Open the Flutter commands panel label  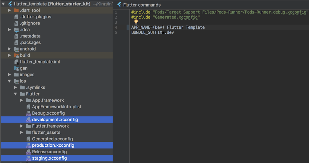coord(142,5)
